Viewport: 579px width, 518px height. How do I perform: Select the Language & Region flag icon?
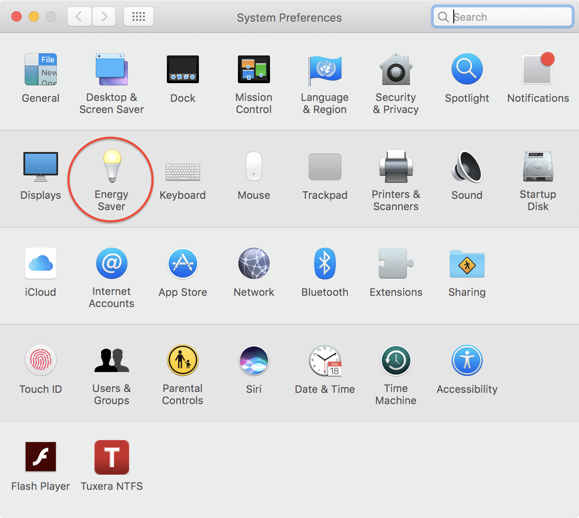tap(325, 69)
